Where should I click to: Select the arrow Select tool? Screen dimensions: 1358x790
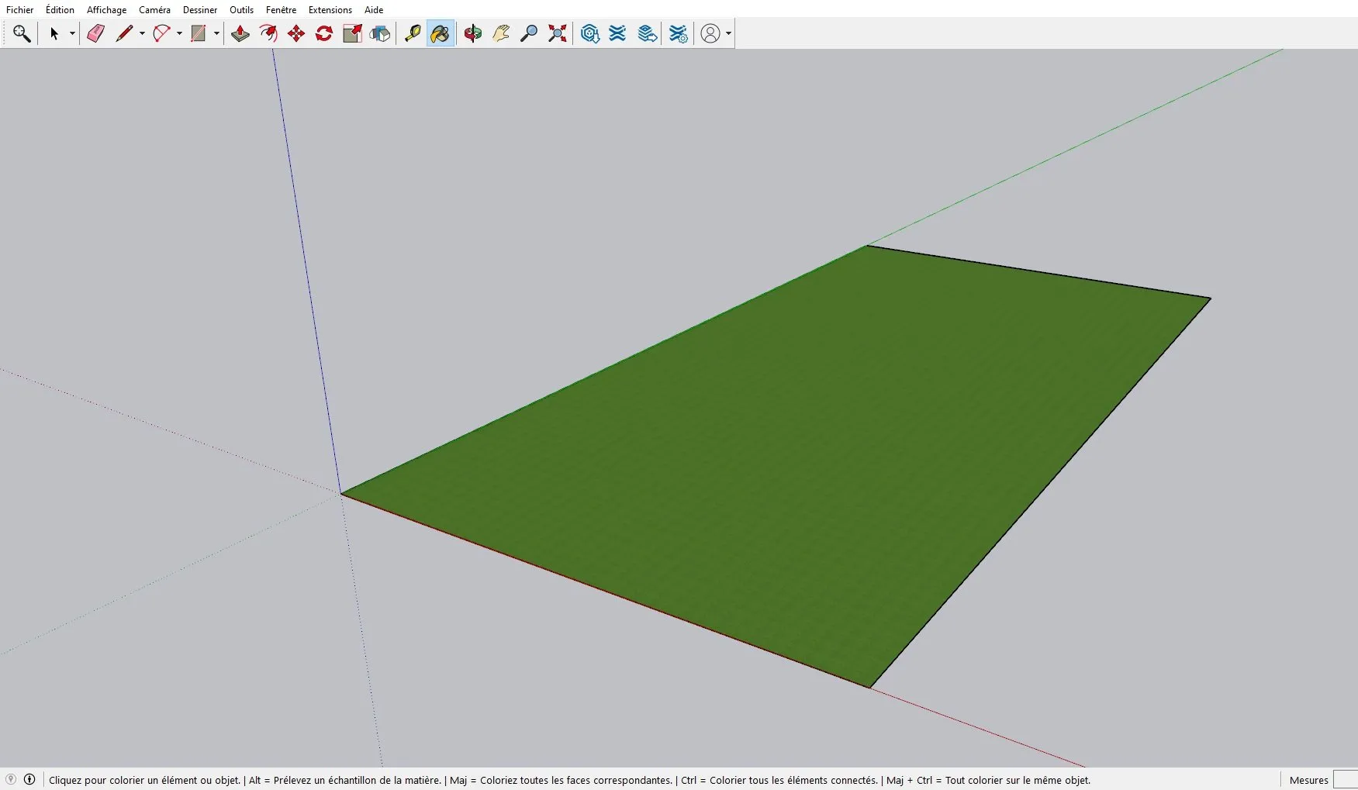[54, 33]
